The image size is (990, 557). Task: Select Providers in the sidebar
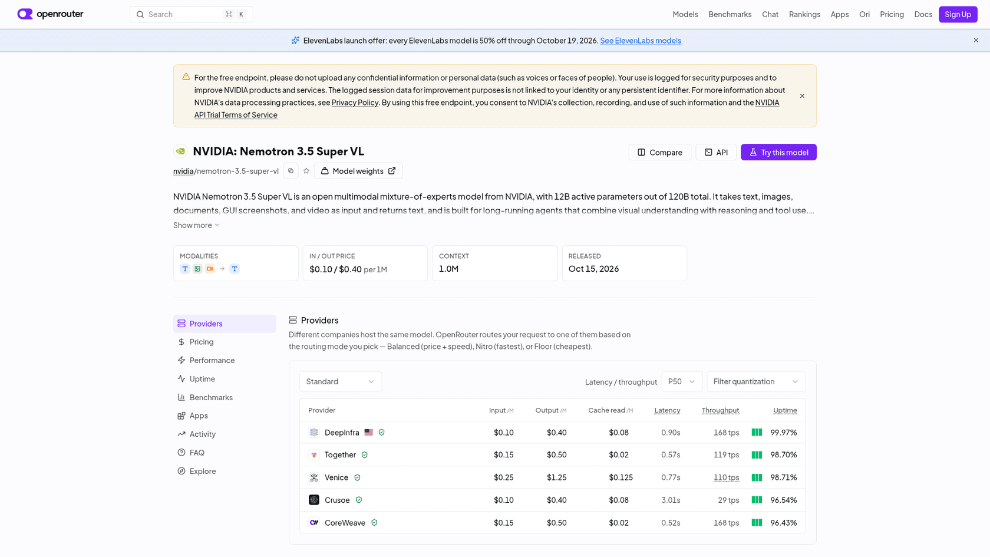point(225,324)
